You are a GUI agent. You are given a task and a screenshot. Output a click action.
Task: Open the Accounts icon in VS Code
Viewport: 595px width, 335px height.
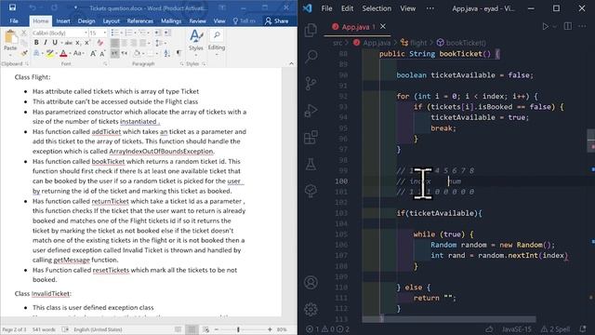311,283
